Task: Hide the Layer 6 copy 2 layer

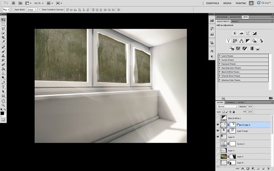Action: point(218,124)
